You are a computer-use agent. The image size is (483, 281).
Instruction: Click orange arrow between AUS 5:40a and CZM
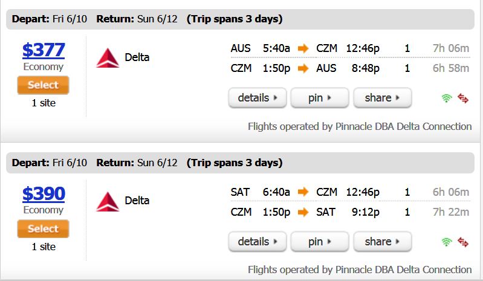(x=303, y=48)
